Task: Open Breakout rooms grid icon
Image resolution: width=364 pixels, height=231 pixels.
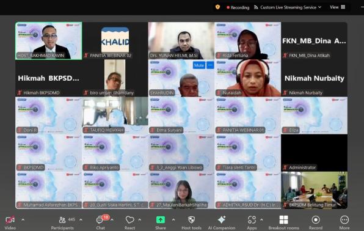Action: 283,219
